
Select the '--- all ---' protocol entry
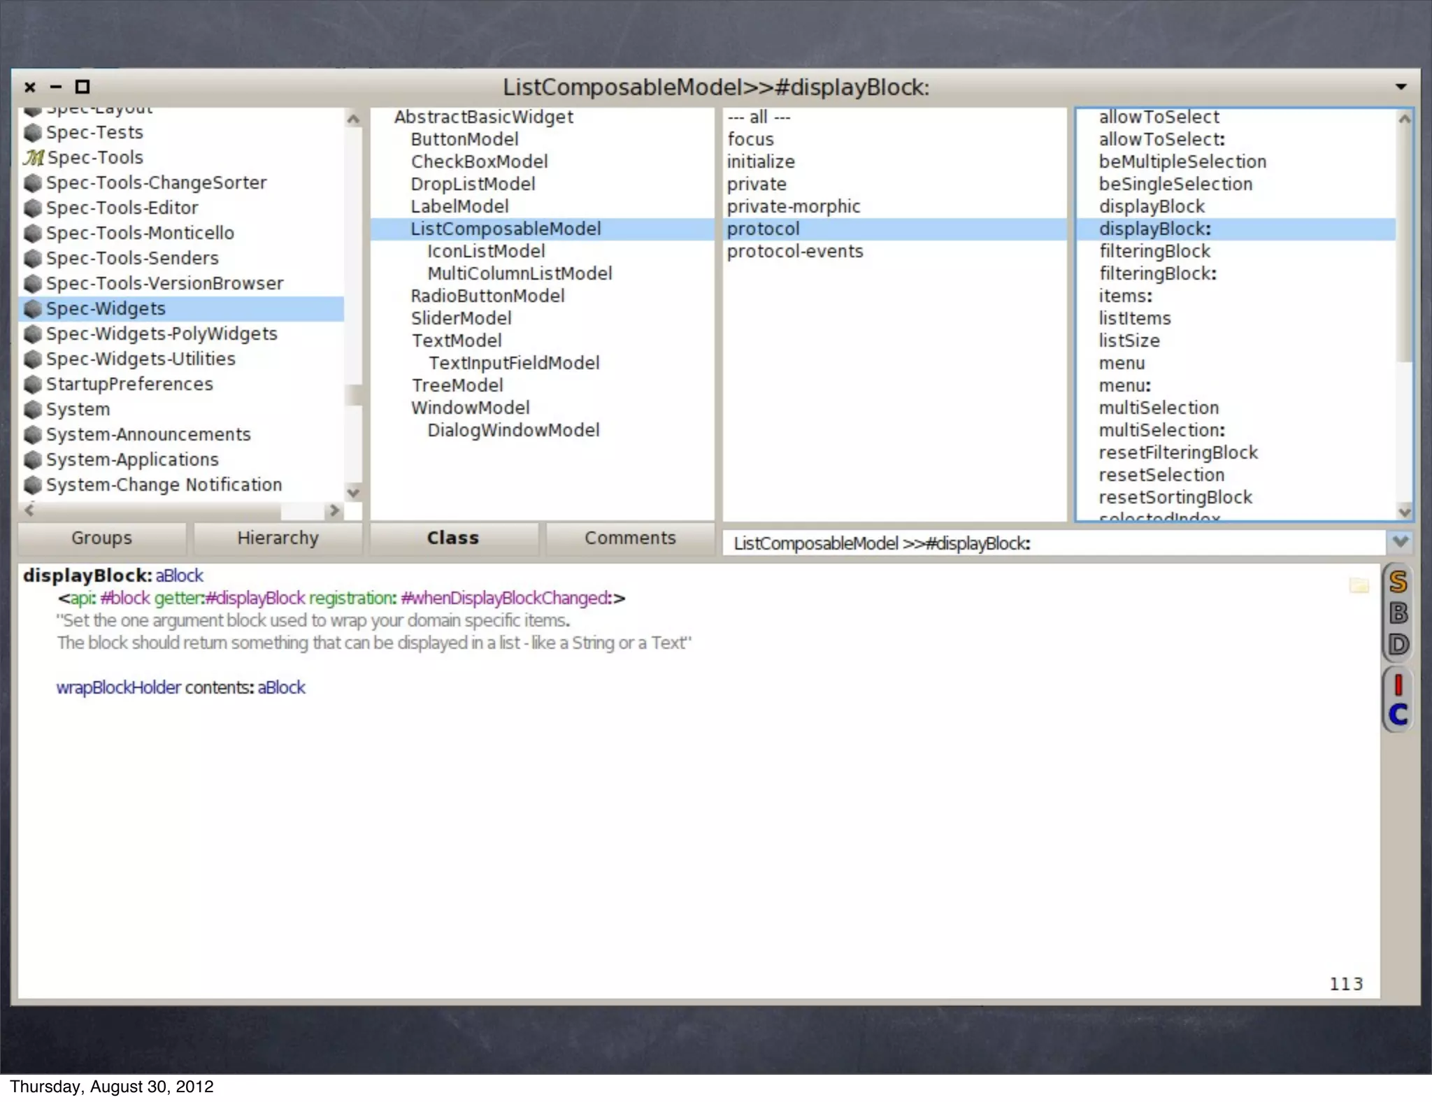[x=759, y=117]
